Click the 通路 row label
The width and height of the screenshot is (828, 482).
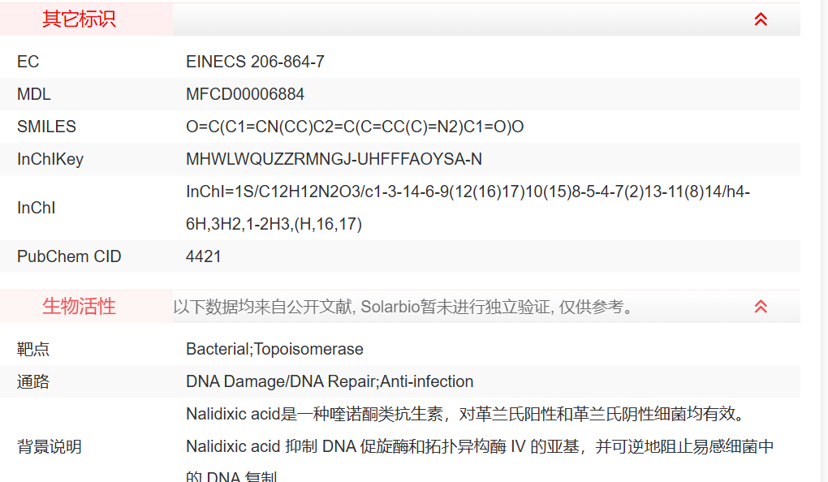[33, 381]
